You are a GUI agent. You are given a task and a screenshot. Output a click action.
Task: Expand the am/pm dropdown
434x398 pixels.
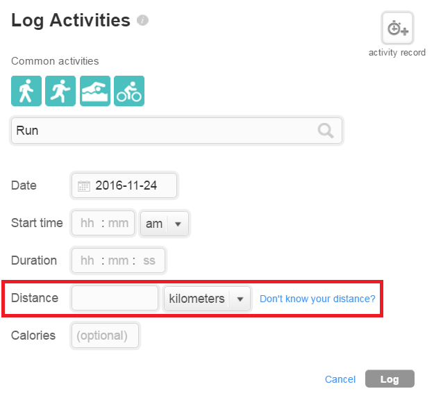coord(165,224)
